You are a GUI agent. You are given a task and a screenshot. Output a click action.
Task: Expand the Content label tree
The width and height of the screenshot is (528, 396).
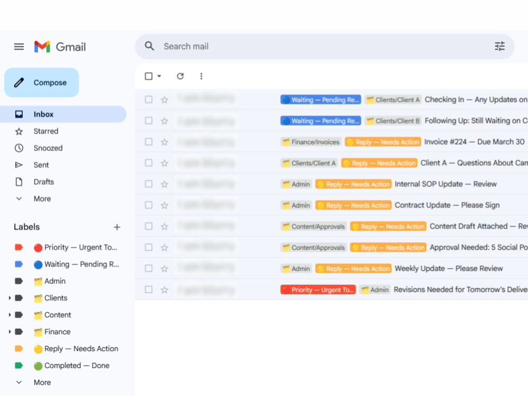coord(10,315)
